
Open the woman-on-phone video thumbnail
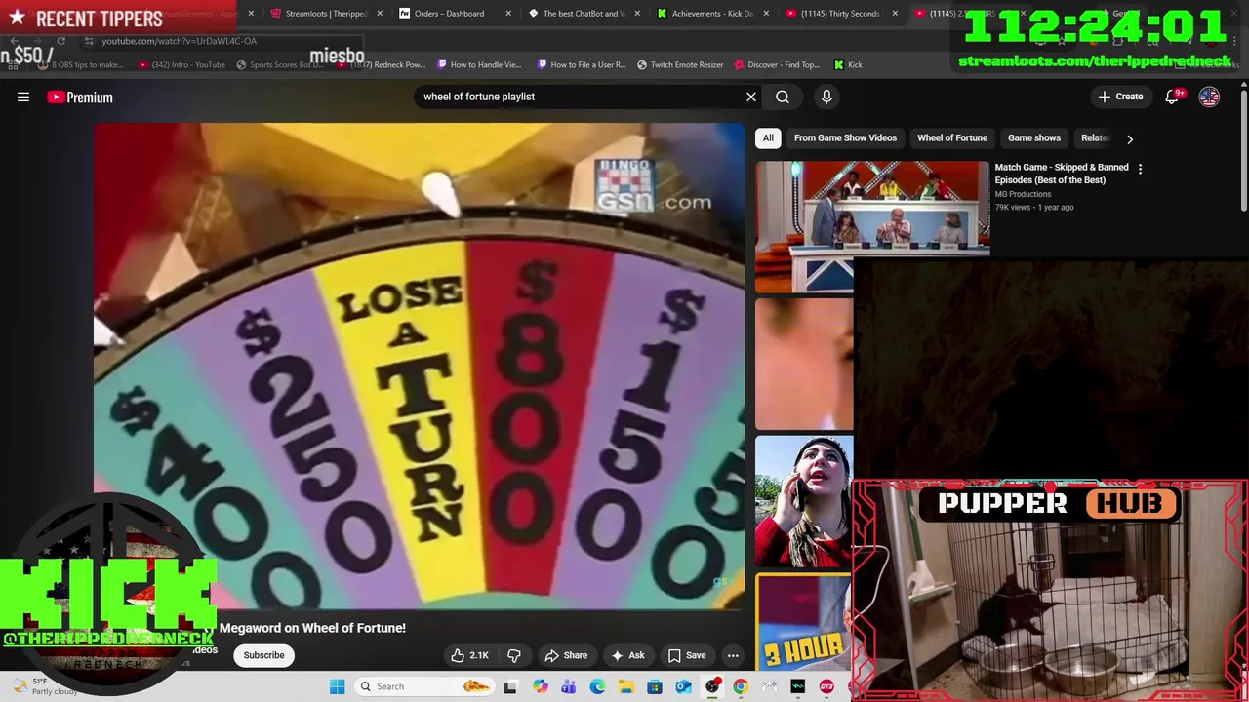pos(804,501)
